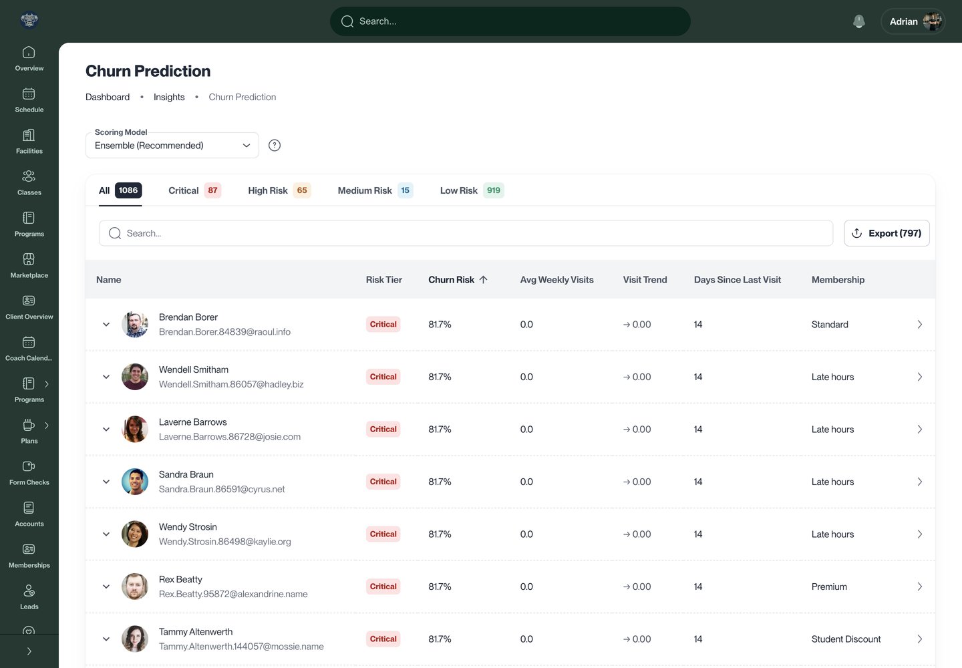Sort by Days Since Last Visit column
The image size is (962, 668).
[738, 280]
